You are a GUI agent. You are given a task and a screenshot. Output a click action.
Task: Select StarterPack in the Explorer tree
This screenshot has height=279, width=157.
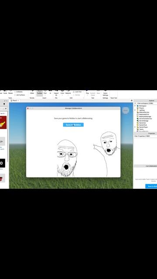coord(143,125)
